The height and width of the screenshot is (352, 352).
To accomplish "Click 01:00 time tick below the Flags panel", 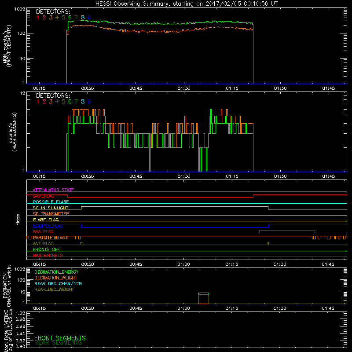I will pyautogui.click(x=183, y=264).
